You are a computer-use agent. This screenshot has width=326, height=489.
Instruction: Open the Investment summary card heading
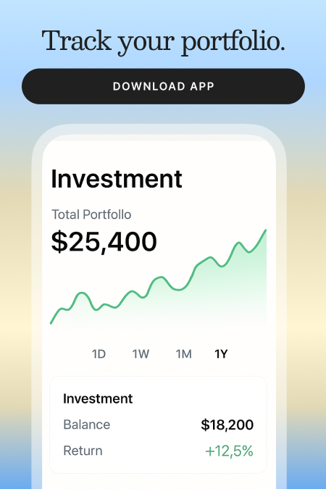[98, 398]
